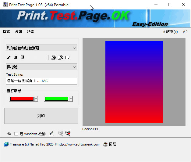
Task: Expand the green color picker arrow
Action: [71, 99]
